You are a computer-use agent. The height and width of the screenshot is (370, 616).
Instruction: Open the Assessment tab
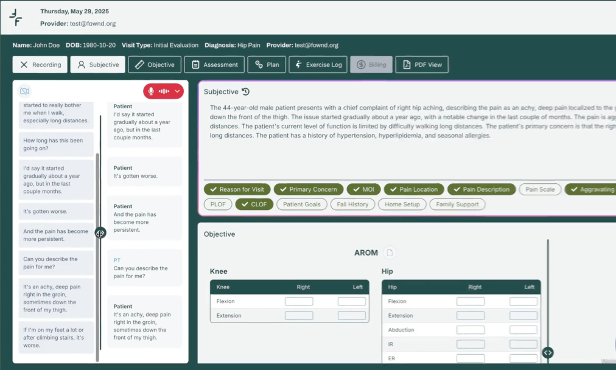point(214,65)
